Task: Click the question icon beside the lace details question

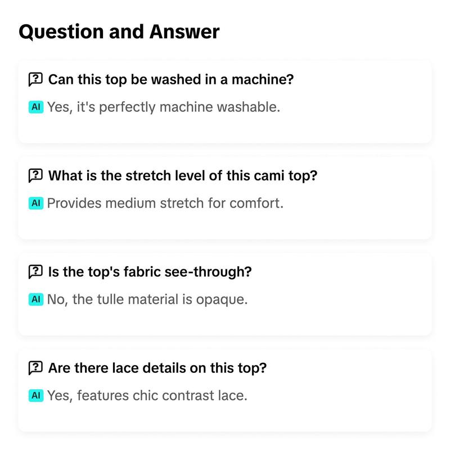Action: pos(35,368)
